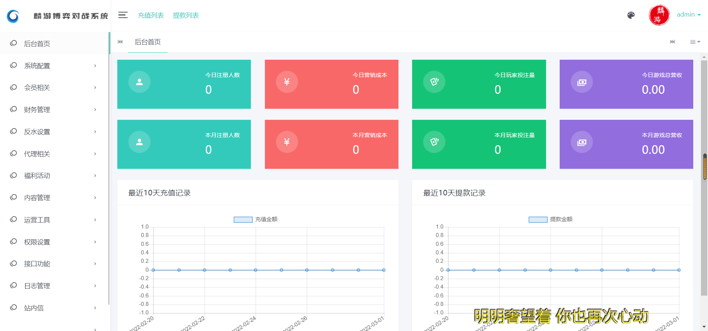Switch to the 后台首页 tab
This screenshot has height=331, width=708.
coord(148,42)
